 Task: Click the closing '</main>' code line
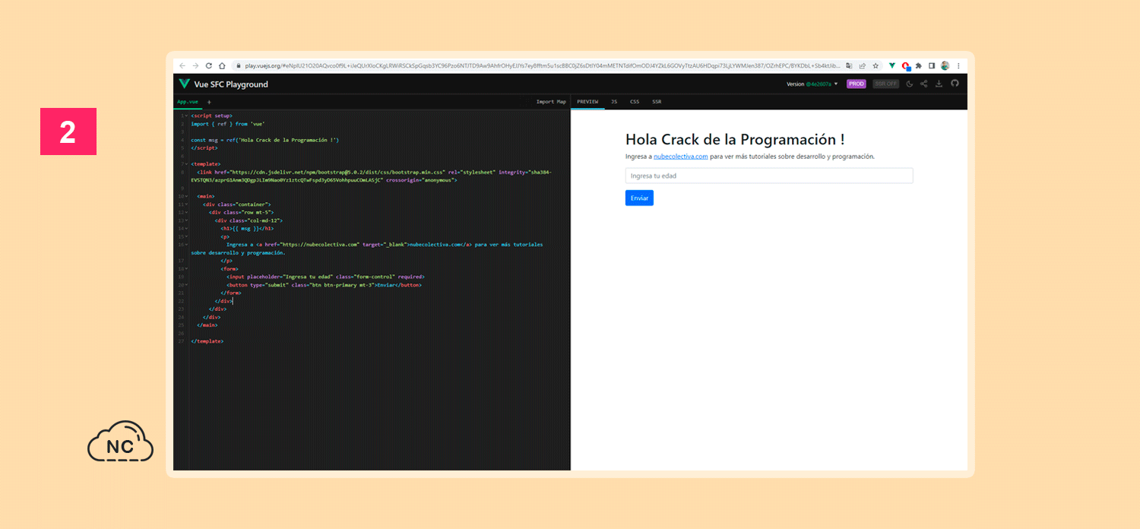(x=207, y=325)
